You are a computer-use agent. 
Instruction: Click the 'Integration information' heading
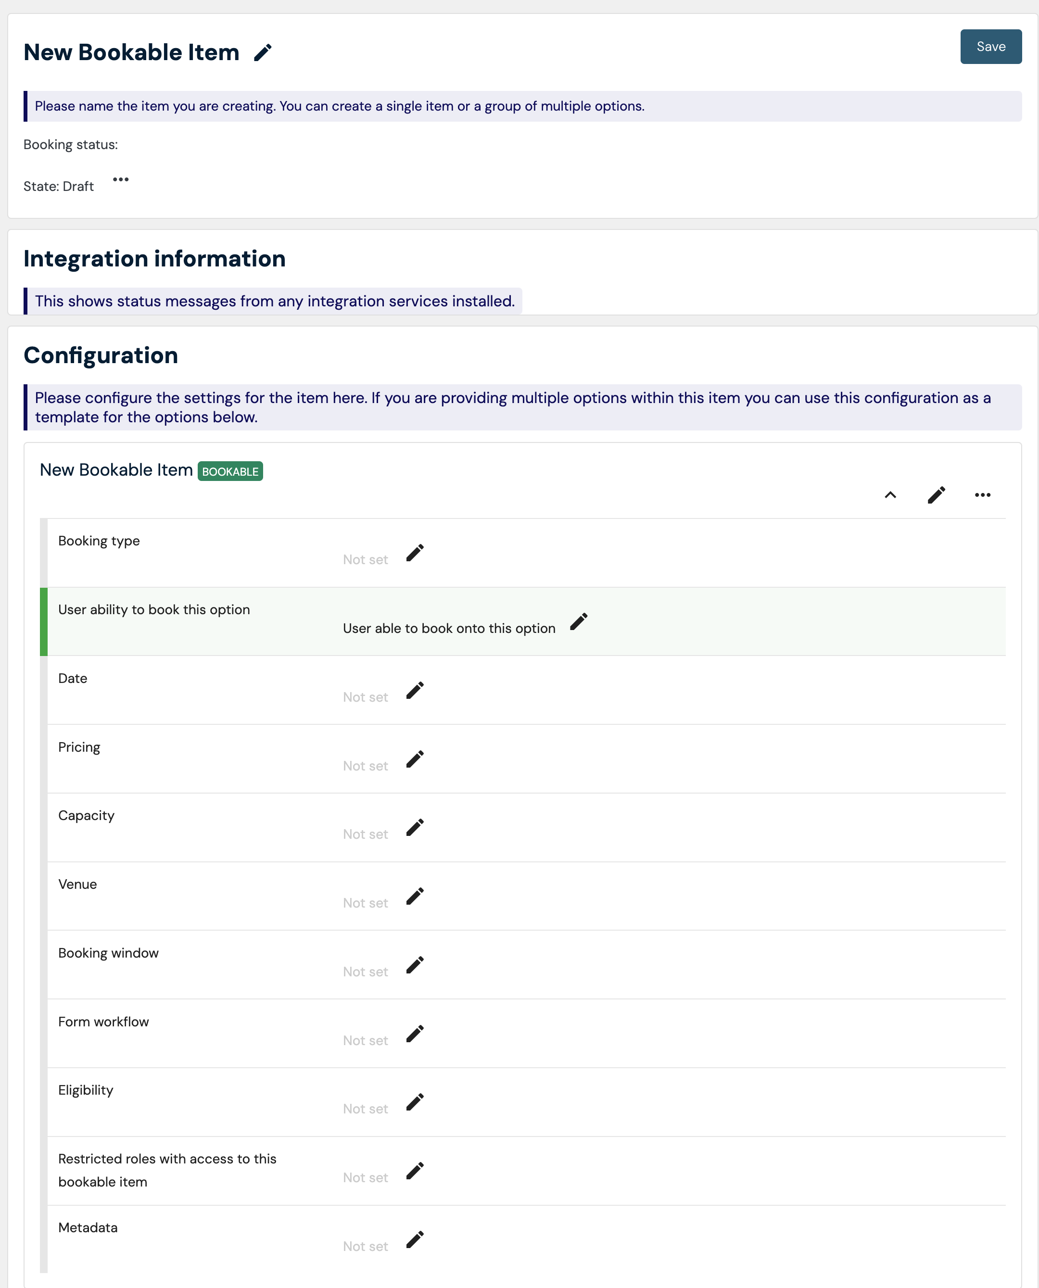tap(154, 259)
